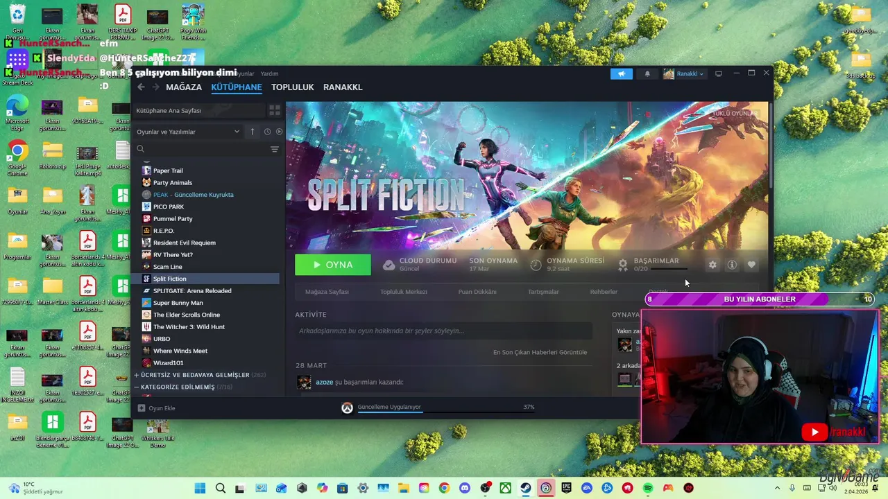Screen dimensions: 888x499
Task: Click the library search magnifier icon
Action: point(140,149)
